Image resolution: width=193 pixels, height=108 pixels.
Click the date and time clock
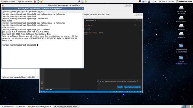coord(163,1)
